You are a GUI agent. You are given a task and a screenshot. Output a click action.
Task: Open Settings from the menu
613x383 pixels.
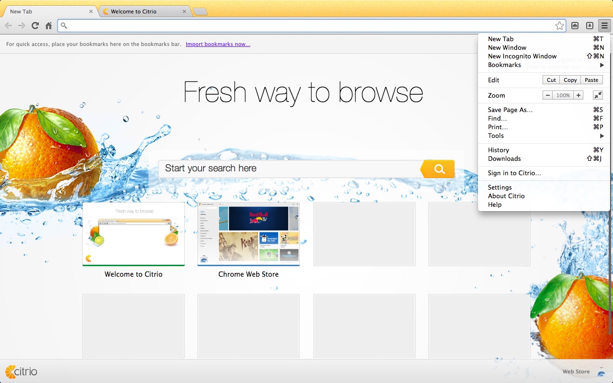(x=544, y=187)
